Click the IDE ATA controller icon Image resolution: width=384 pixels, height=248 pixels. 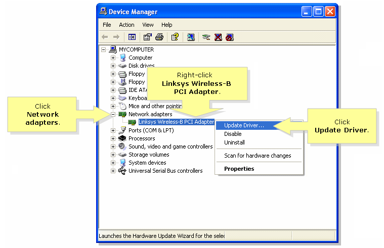click(x=122, y=90)
